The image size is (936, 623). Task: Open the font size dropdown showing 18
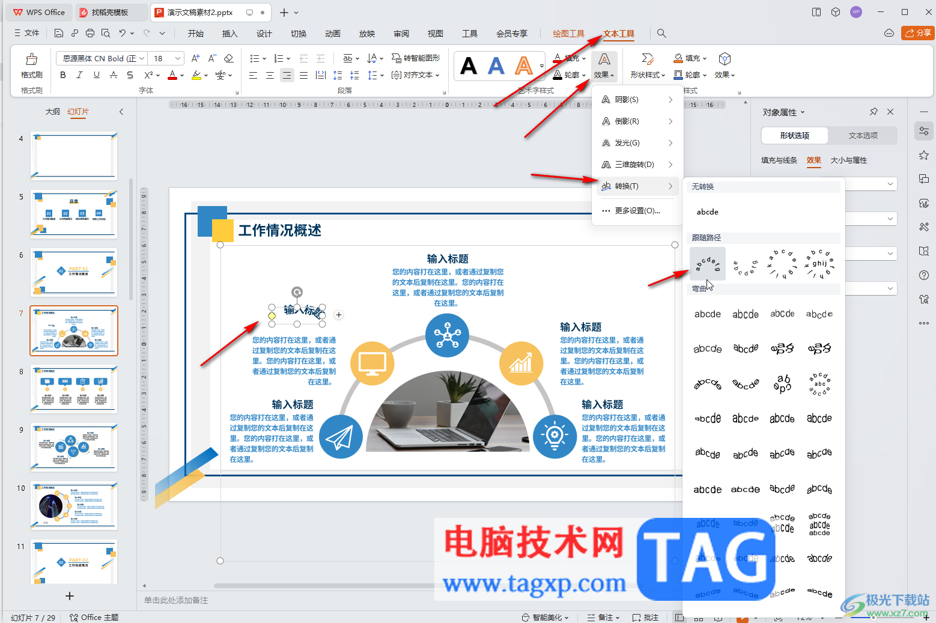pos(178,58)
